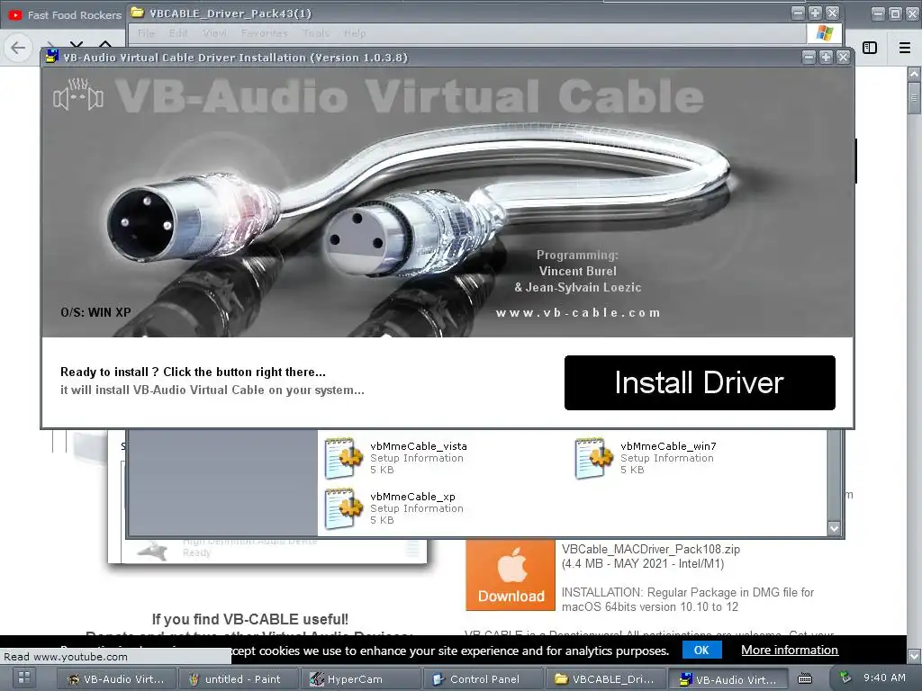The width and height of the screenshot is (922, 691).
Task: Open the Favorites menu in the folder window
Action: [x=264, y=33]
